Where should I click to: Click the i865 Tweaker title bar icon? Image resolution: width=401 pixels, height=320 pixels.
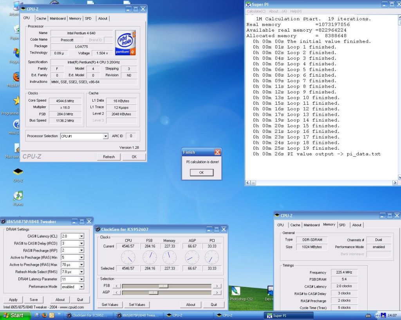3,222
